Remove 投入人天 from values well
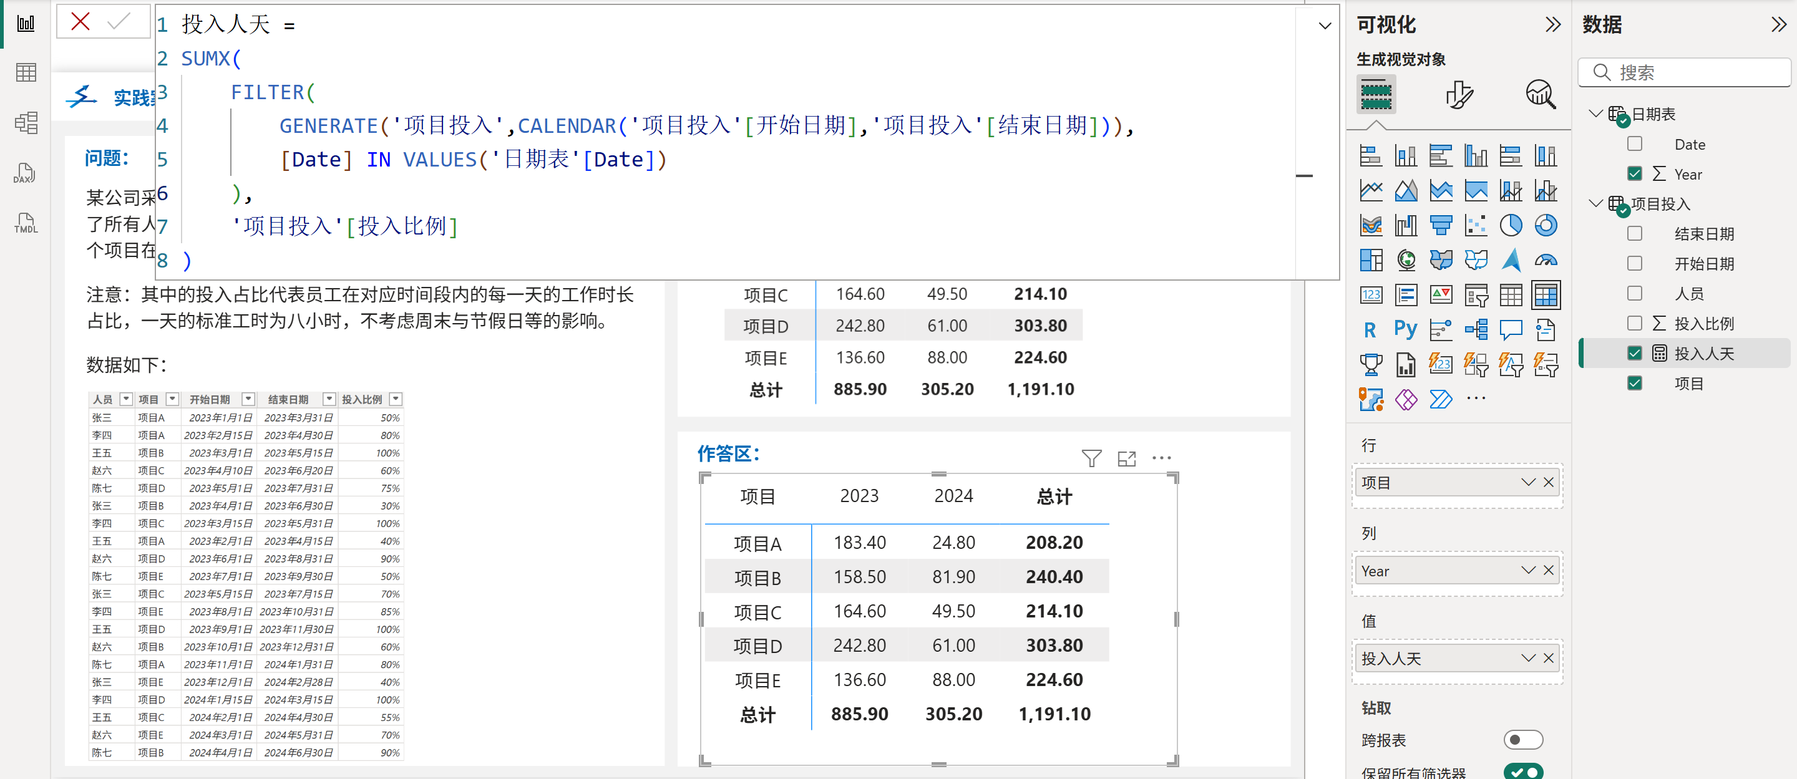This screenshot has width=1797, height=779. pyautogui.click(x=1549, y=659)
